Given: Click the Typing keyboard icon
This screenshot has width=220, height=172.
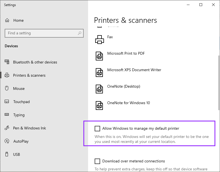Looking at the screenshot, I should tap(7, 115).
